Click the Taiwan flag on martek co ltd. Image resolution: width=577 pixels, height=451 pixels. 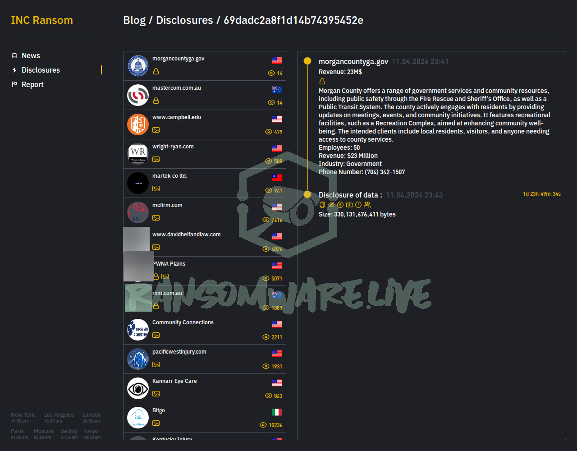coord(277,178)
